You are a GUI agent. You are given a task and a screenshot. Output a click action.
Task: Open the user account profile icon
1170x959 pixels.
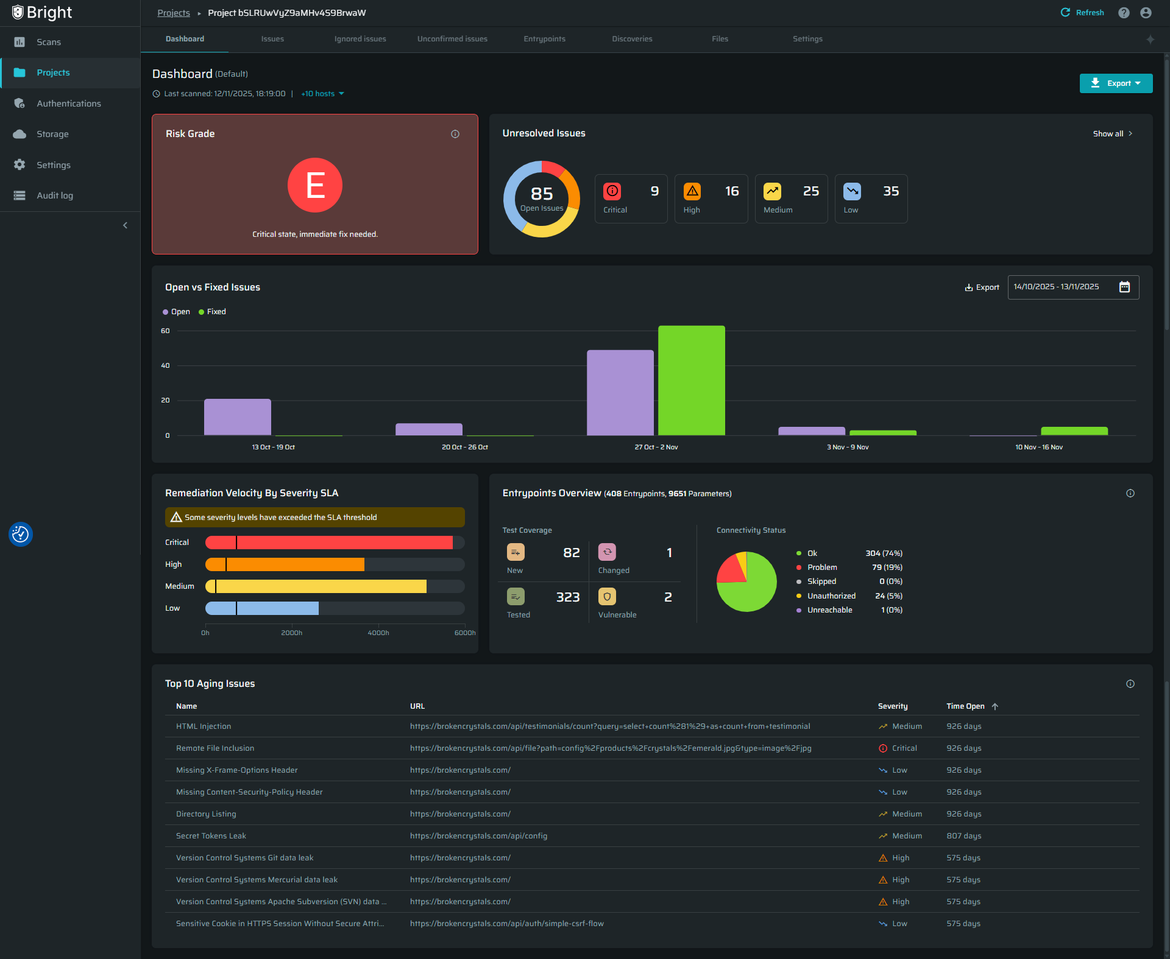coord(1146,13)
